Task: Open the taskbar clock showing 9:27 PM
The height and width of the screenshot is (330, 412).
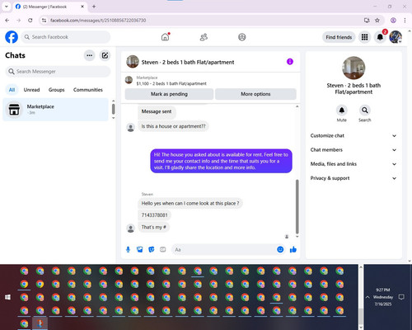Action: click(383, 297)
